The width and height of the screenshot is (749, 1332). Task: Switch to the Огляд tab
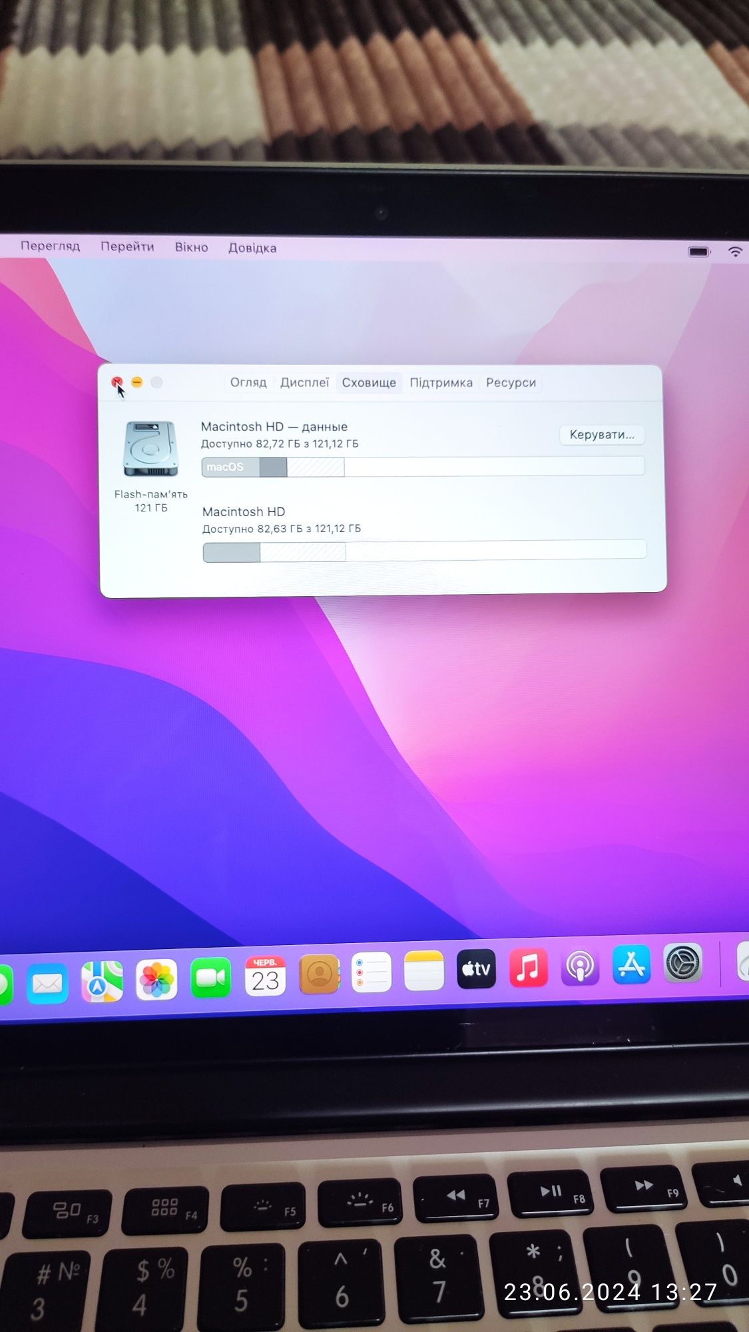pyautogui.click(x=248, y=382)
